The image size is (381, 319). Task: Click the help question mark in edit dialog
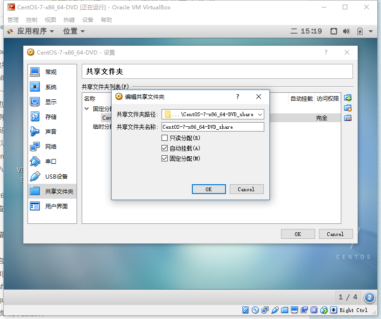pyautogui.click(x=238, y=97)
